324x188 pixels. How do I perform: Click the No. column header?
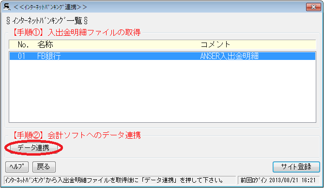tap(23, 44)
